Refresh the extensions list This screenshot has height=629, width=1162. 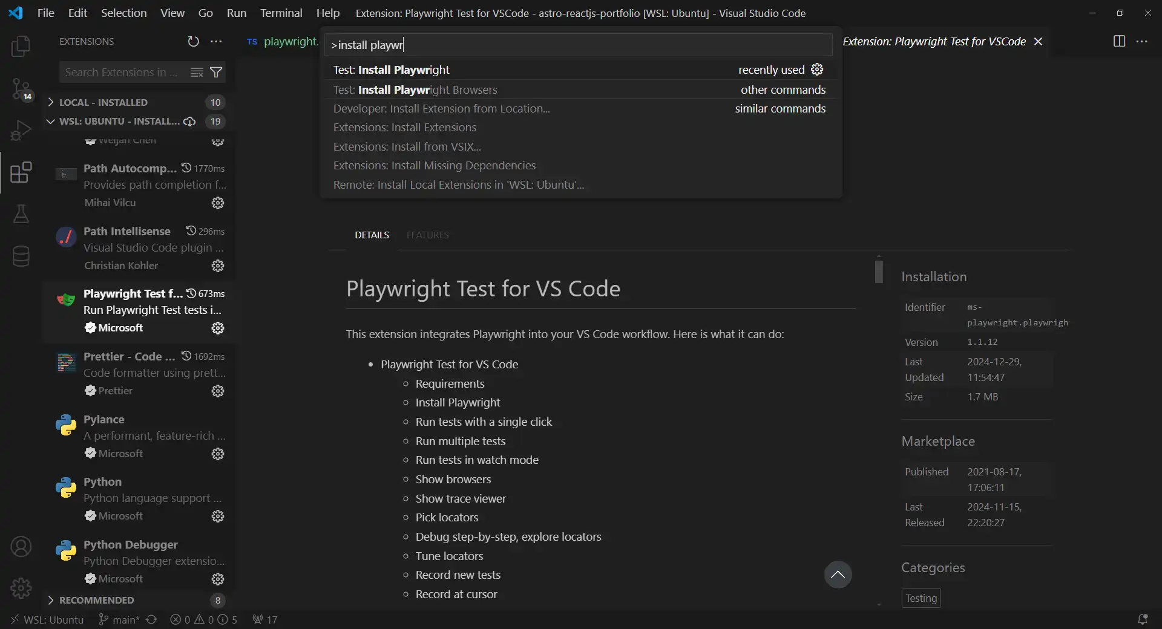[193, 41]
